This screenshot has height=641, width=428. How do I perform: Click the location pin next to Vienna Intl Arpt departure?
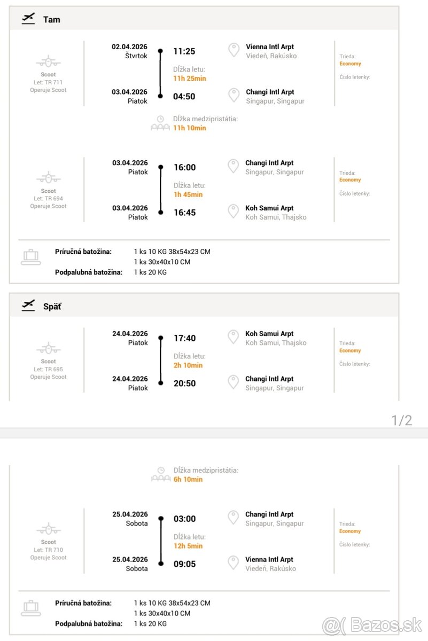click(234, 50)
